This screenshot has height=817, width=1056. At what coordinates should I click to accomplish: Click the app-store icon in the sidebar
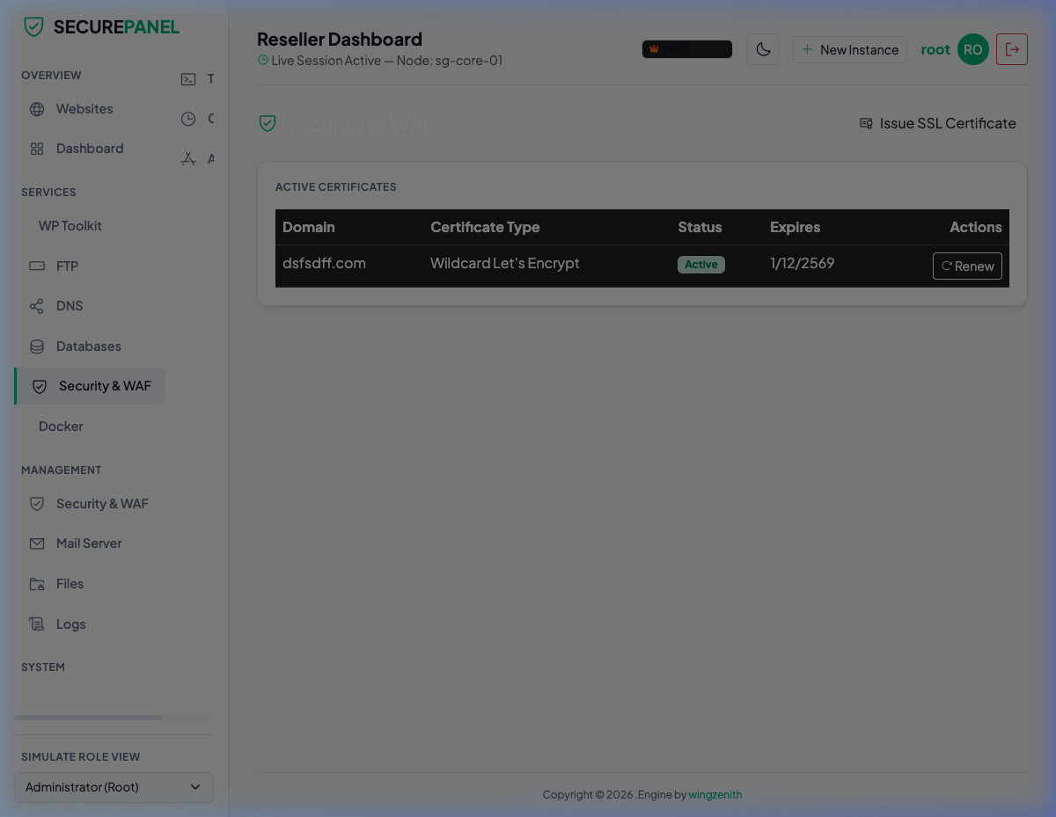[188, 159]
